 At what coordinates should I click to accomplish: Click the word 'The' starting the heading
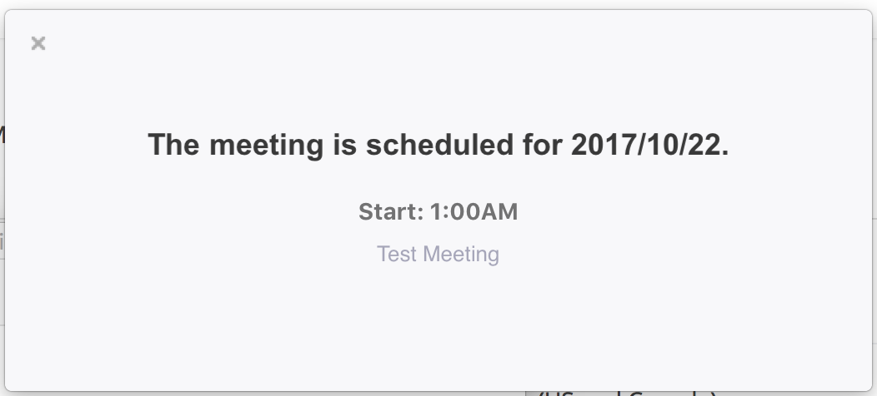click(173, 145)
